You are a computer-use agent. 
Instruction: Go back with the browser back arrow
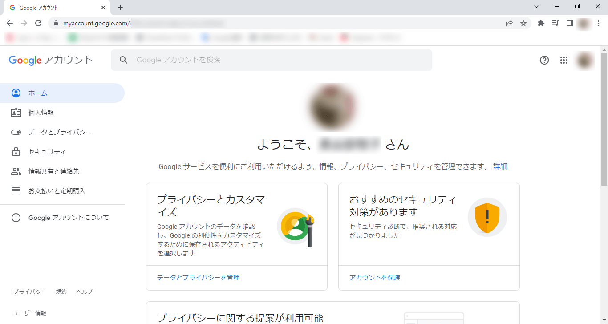click(10, 23)
